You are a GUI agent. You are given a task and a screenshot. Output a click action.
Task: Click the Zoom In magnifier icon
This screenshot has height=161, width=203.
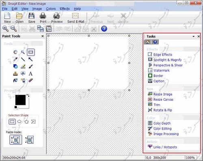[5, 28]
